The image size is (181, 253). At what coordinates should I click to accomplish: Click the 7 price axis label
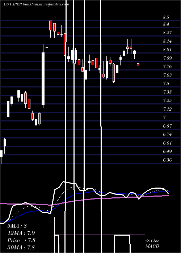pyautogui.click(x=164, y=117)
